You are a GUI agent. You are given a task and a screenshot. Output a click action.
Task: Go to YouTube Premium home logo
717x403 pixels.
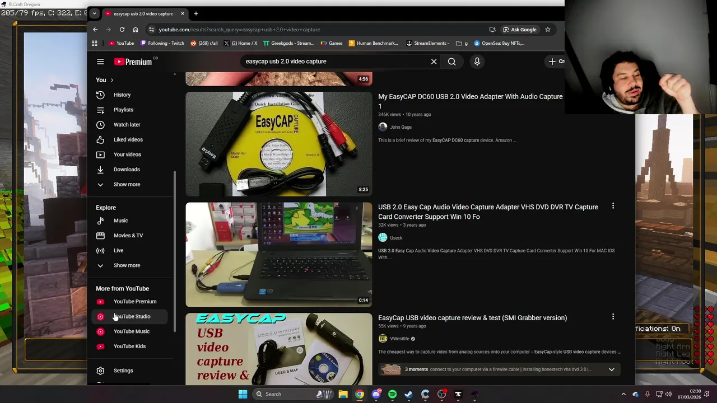133,62
